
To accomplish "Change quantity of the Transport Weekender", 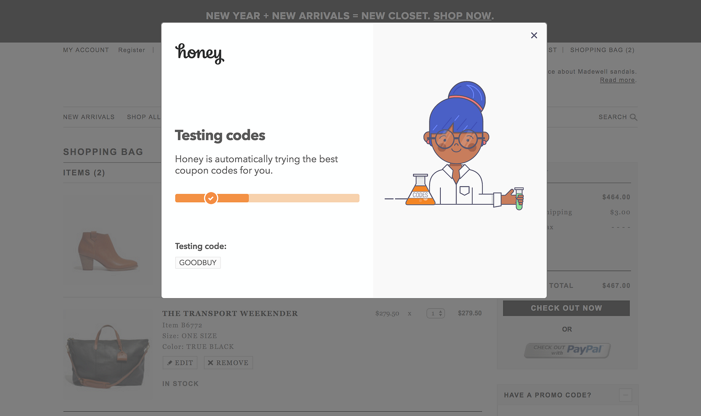I will coord(435,313).
